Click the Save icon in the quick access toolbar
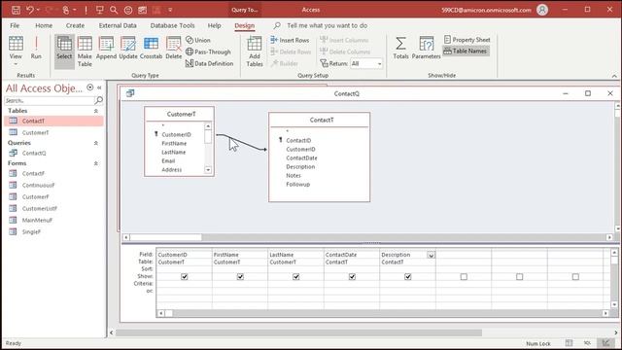This screenshot has width=622, height=350. point(16,10)
